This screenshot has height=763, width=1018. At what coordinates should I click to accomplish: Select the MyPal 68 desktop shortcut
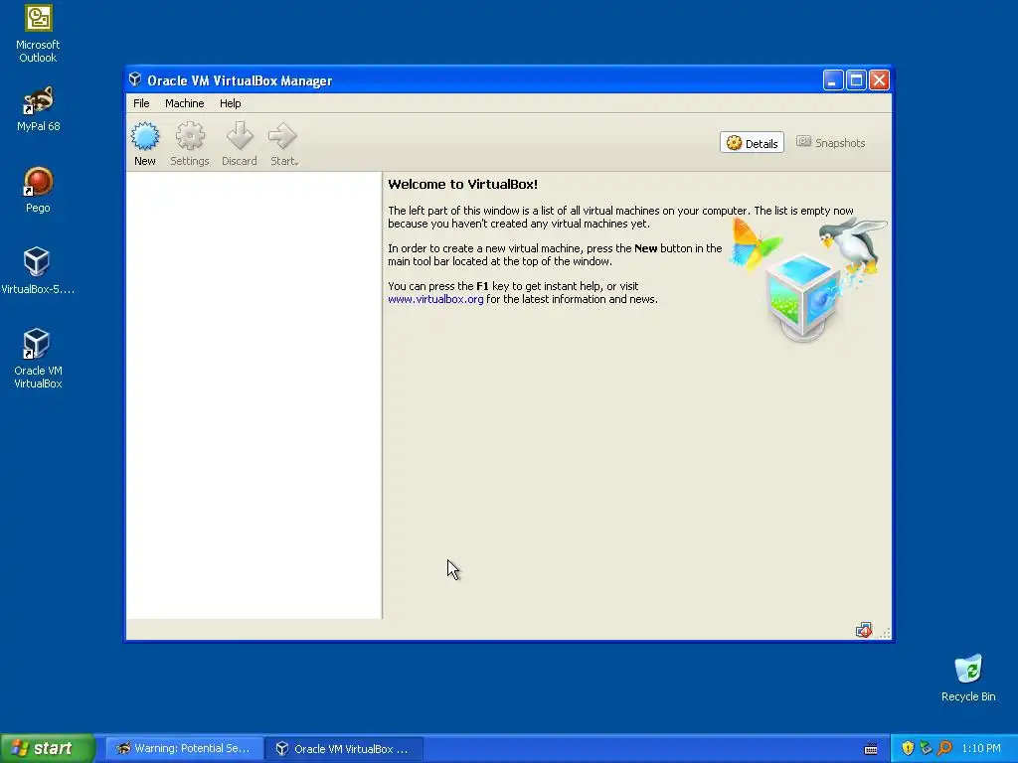(x=38, y=109)
